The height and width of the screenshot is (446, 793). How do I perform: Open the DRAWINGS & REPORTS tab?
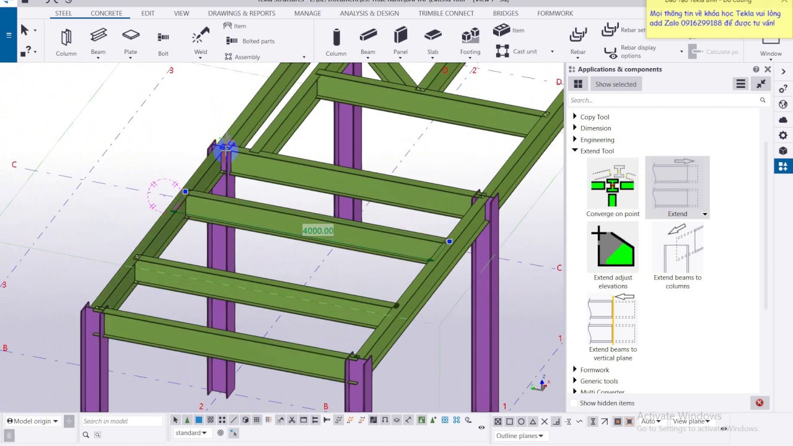point(242,13)
